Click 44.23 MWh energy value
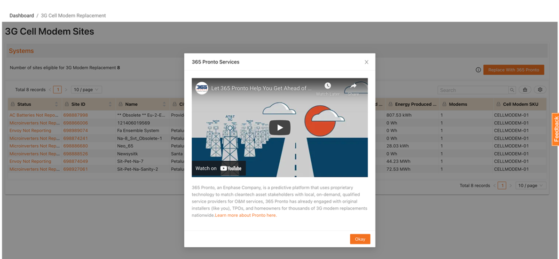Image resolution: width=559 pixels, height=259 pixels. point(399,161)
